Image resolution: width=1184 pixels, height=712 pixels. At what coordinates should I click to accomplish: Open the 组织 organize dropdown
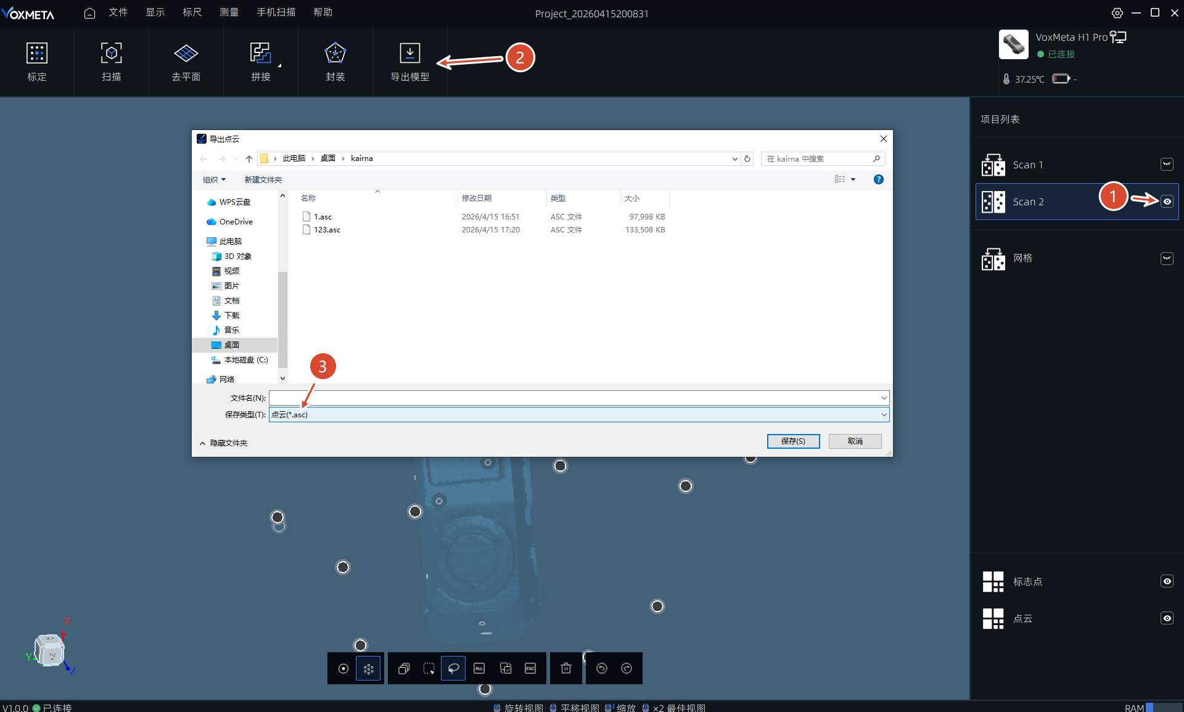pyautogui.click(x=215, y=179)
